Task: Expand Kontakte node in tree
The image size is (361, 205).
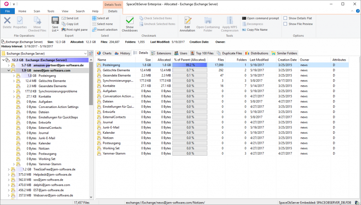Action: (14, 97)
